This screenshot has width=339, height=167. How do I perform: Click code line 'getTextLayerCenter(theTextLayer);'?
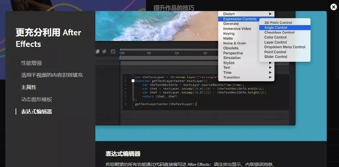point(166,104)
